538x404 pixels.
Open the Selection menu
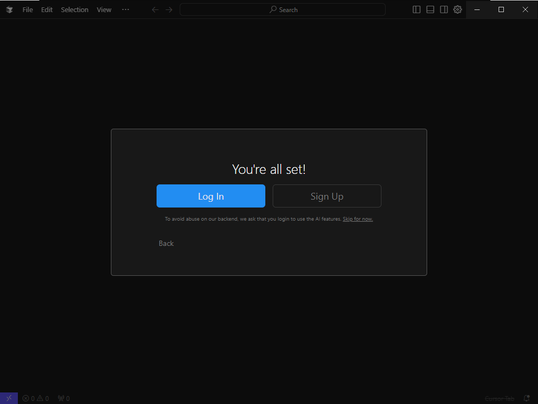(75, 9)
